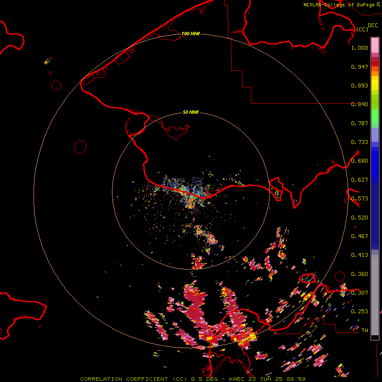382x382 pixels.
Task: Click the 0.733 scale value
Action: point(360,142)
